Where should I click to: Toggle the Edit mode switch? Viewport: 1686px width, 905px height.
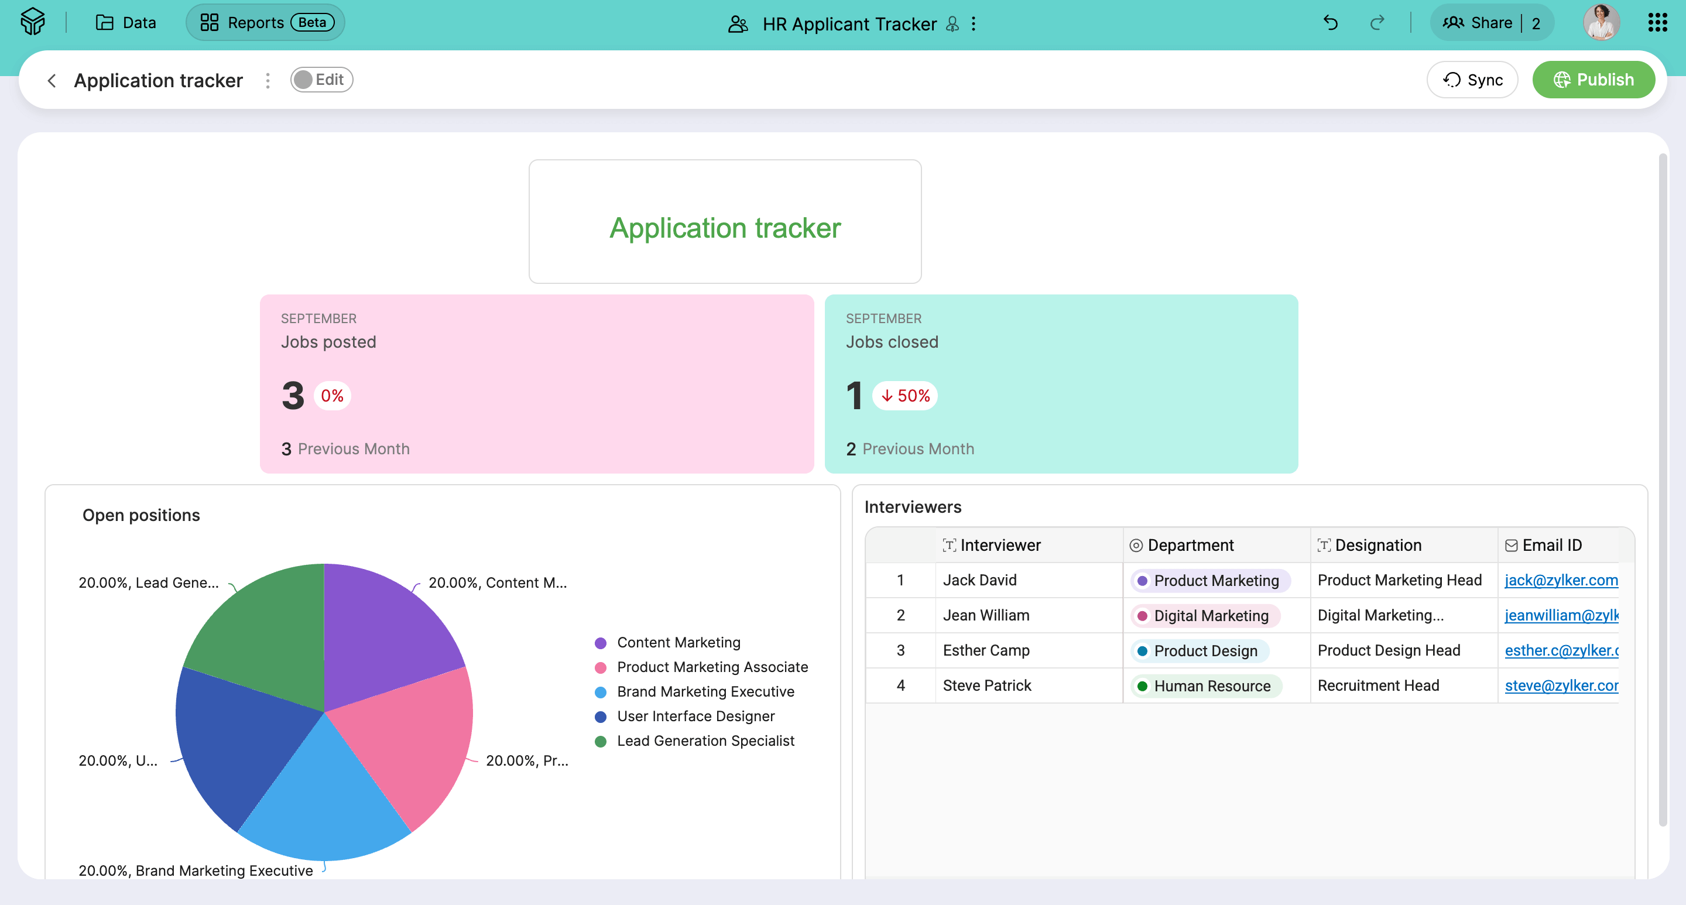click(321, 80)
